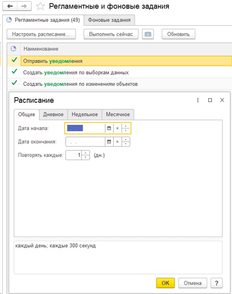Add page to favorites with star icon
The height and width of the screenshot is (294, 232).
40,6
